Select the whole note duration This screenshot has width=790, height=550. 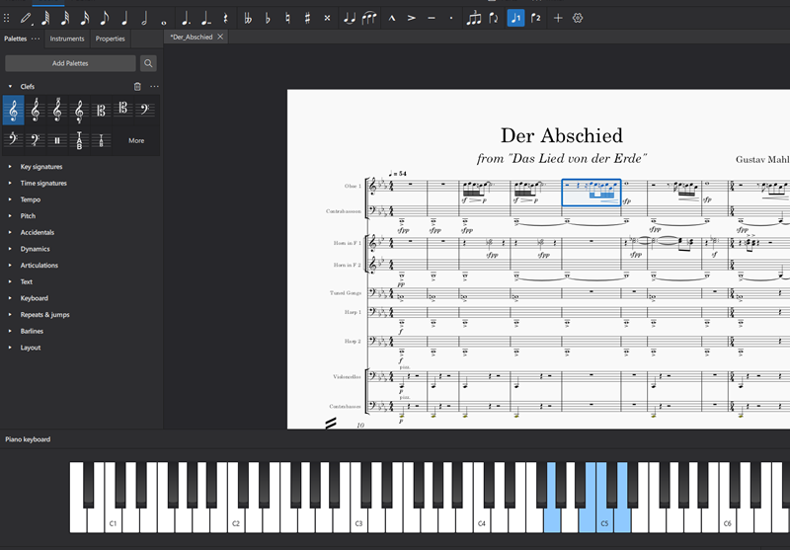(x=164, y=18)
